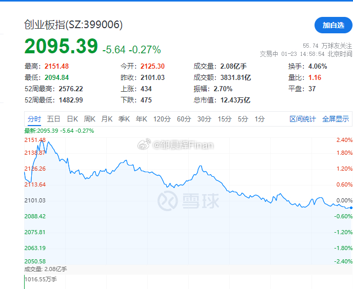Select the 5分 interval tab
This screenshot has height=289, width=353.
tap(243, 119)
